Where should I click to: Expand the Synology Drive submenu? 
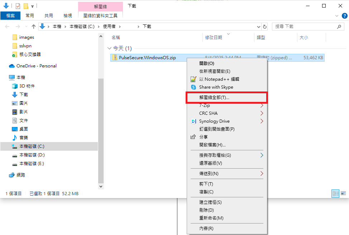(227, 121)
